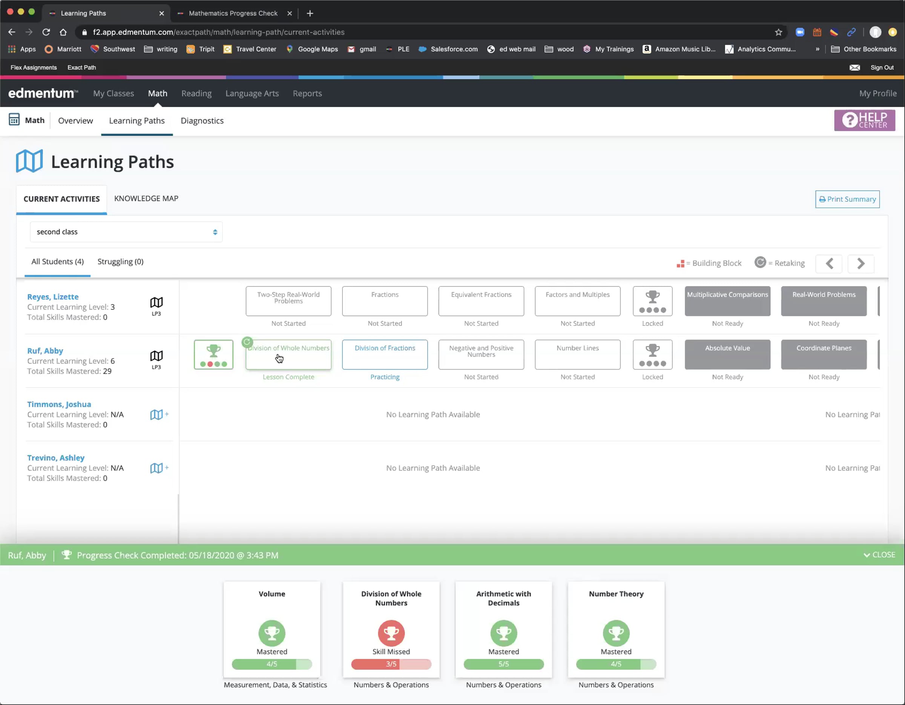This screenshot has height=705, width=905.
Task: Click the Print Summary button
Action: tap(847, 199)
